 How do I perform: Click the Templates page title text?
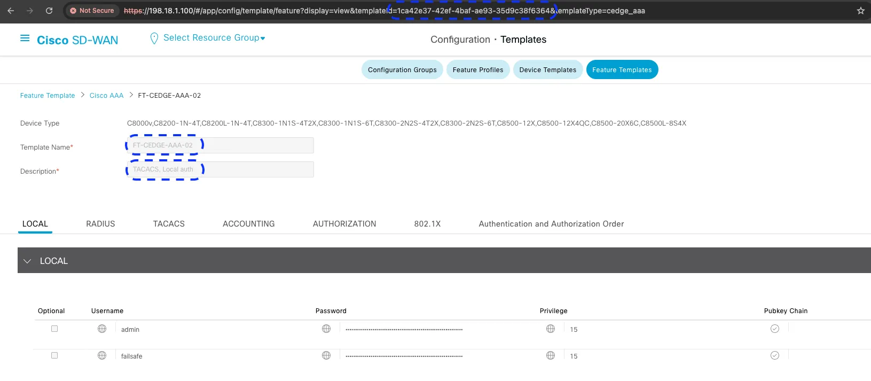coord(523,40)
